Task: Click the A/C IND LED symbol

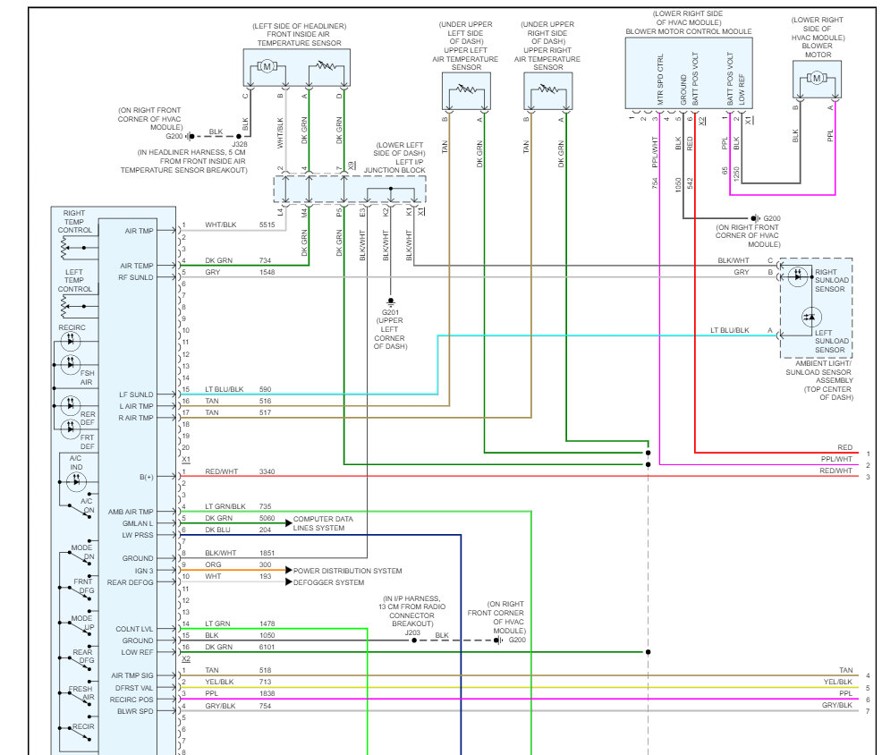Action: [76, 481]
